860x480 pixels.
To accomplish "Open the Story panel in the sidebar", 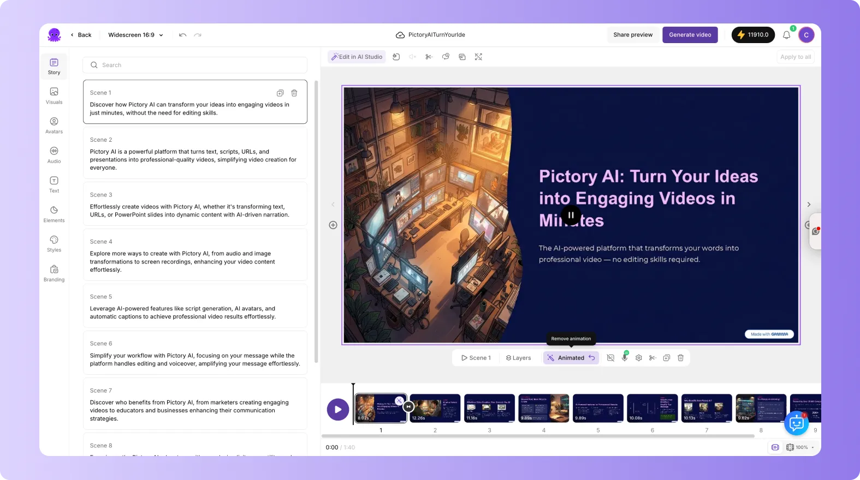I will [x=54, y=66].
